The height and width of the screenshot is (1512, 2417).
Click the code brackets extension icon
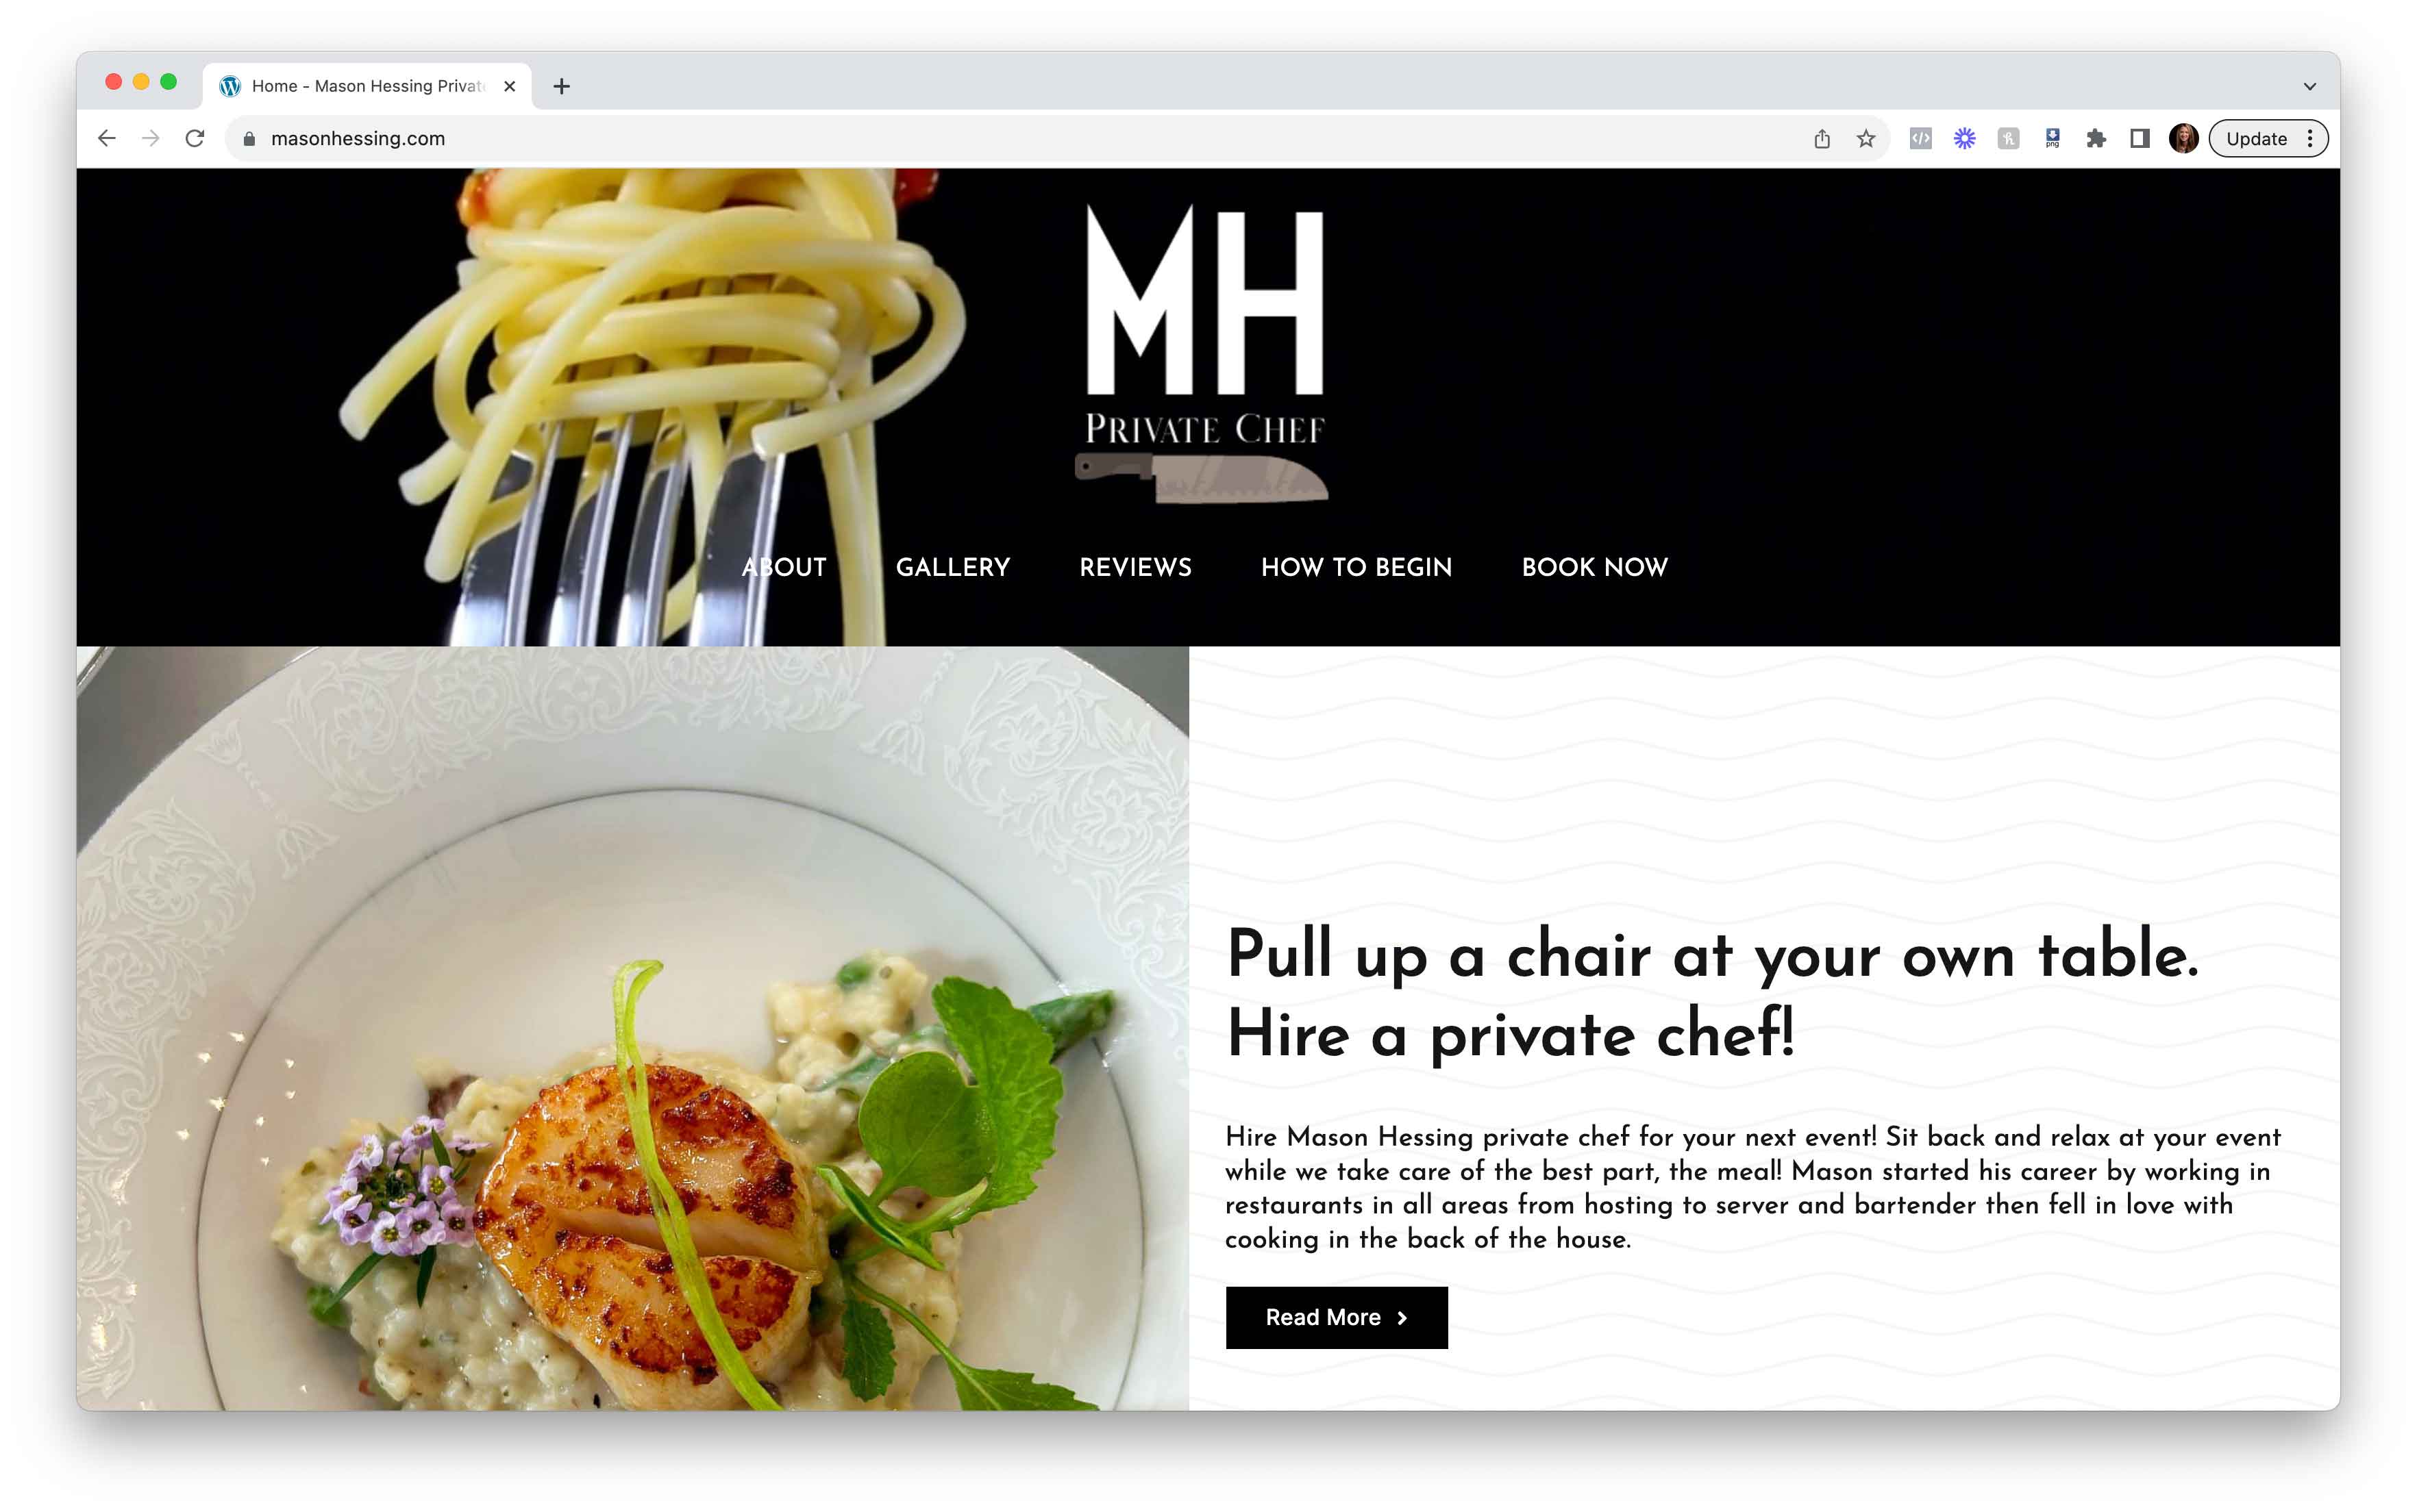click(x=1921, y=139)
